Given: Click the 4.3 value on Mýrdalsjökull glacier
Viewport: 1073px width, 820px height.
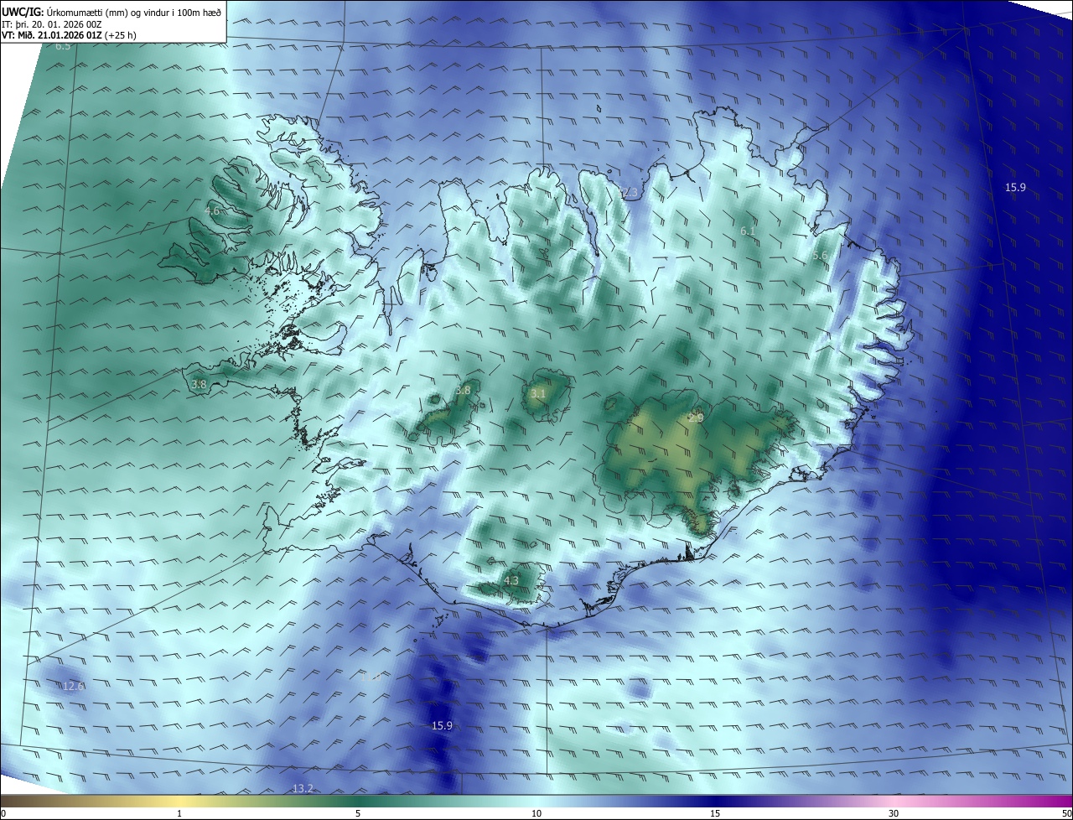Looking at the screenshot, I should pyautogui.click(x=511, y=580).
